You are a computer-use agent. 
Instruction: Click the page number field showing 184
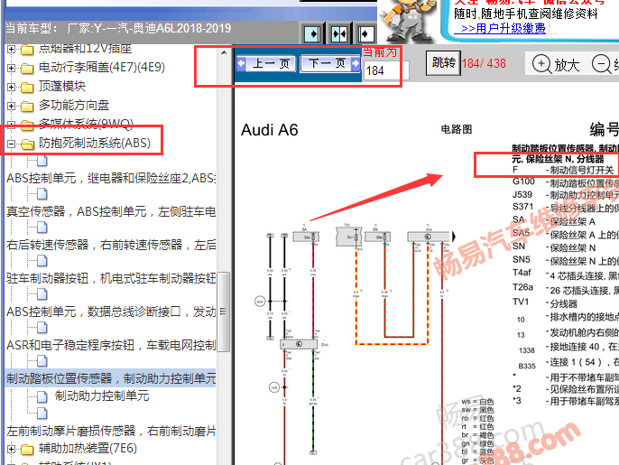[385, 70]
